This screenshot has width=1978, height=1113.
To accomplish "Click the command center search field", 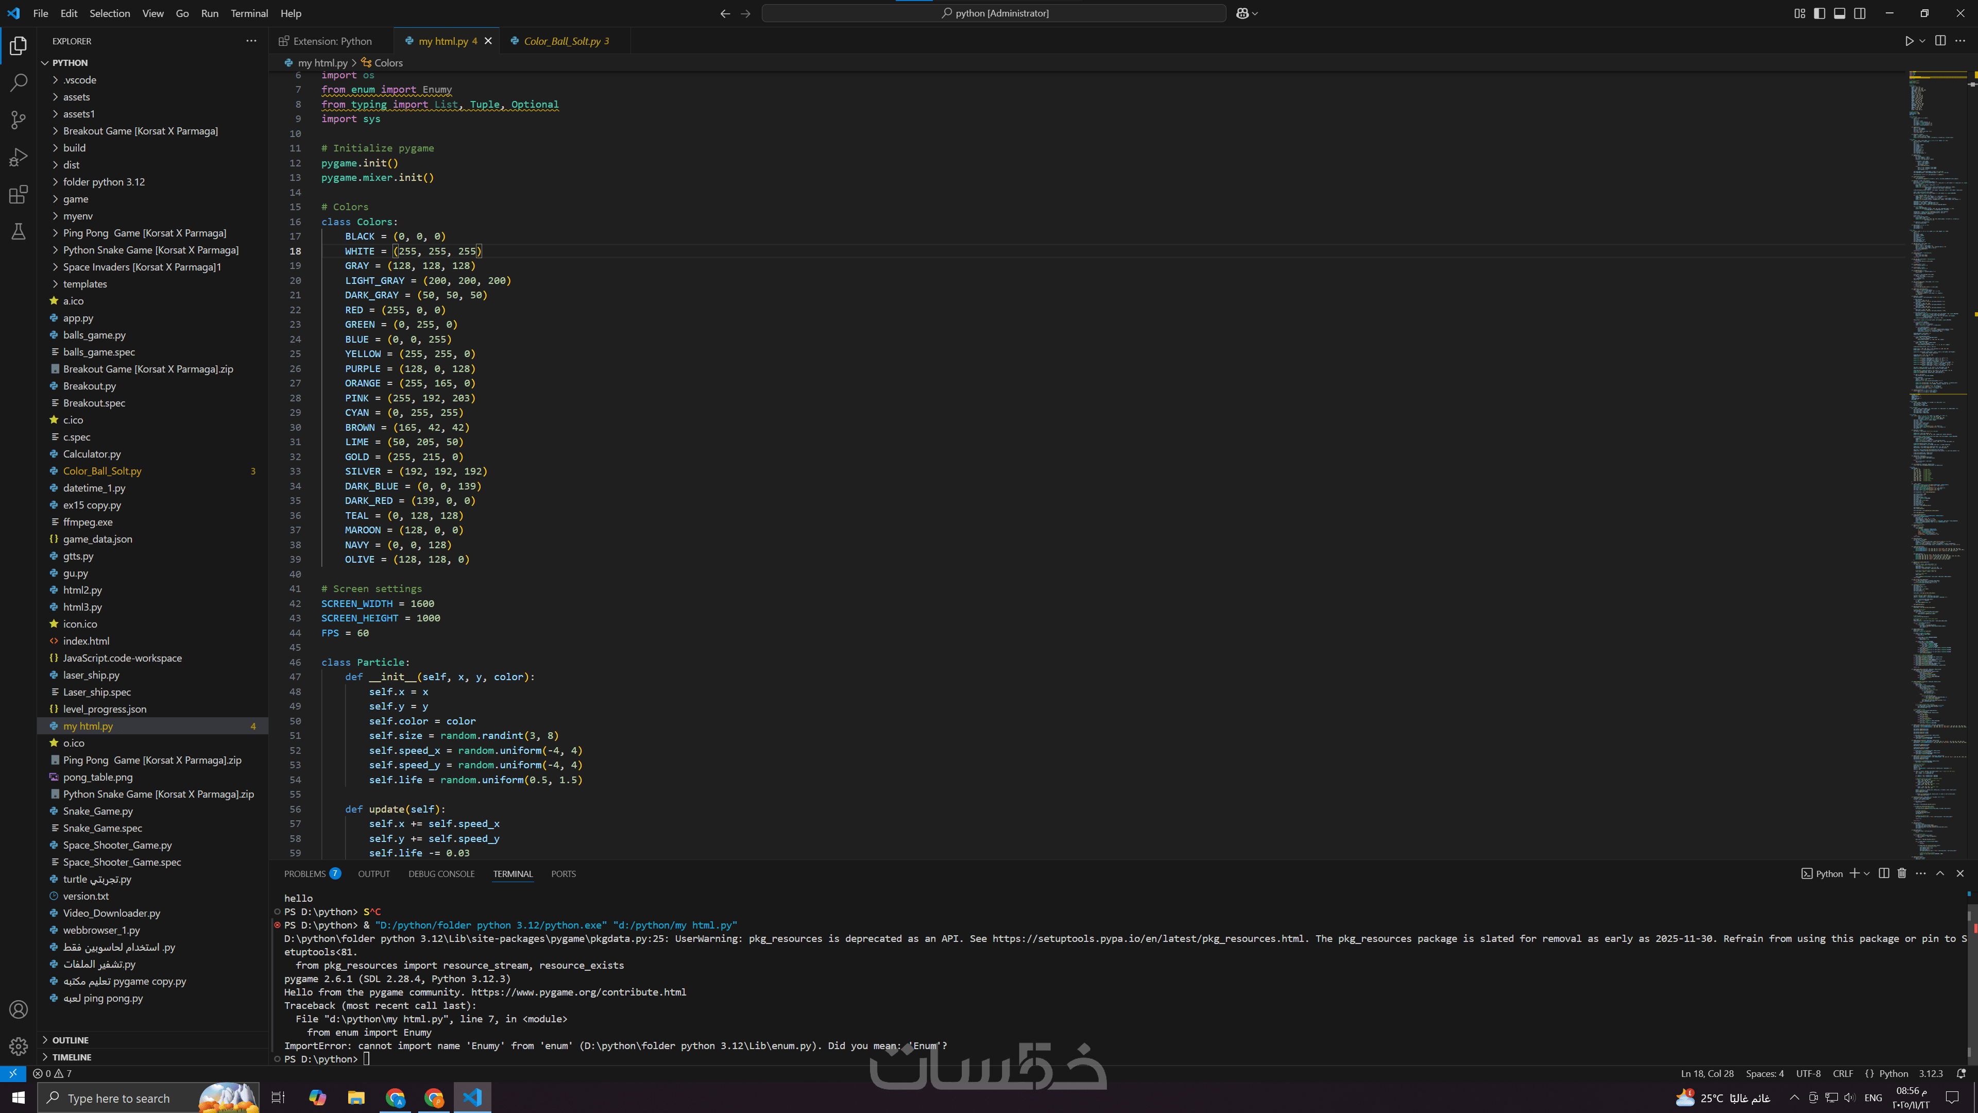I will (994, 13).
